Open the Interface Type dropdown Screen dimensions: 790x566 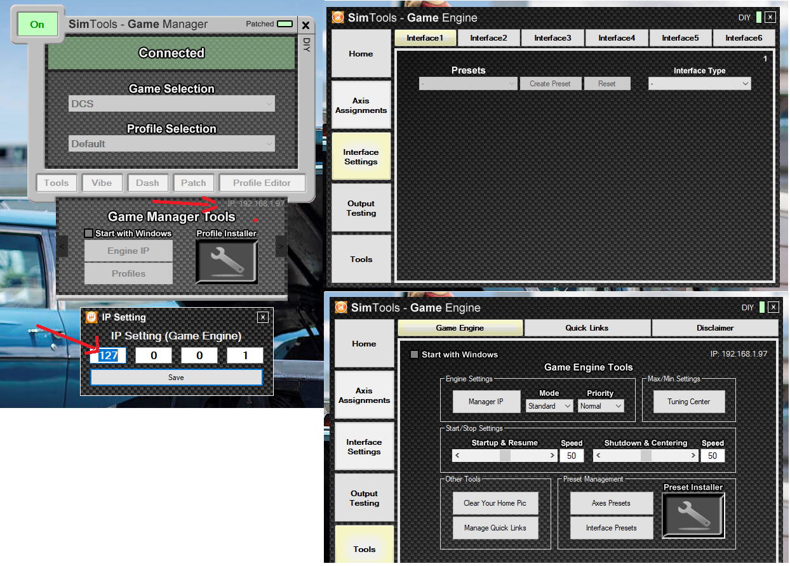pos(699,83)
